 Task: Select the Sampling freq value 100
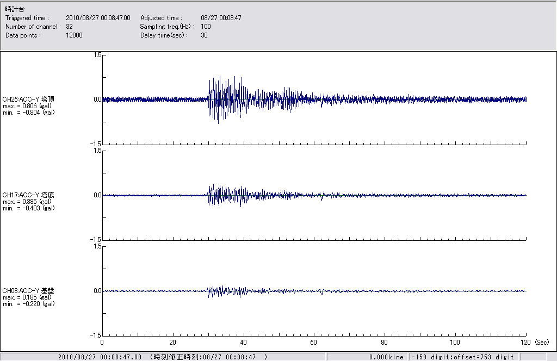click(x=206, y=27)
